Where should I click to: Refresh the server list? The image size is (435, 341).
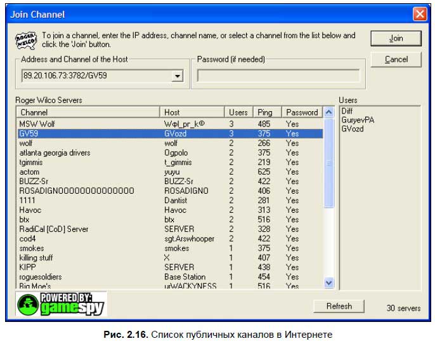[x=339, y=307]
